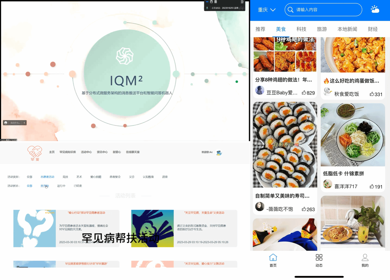Click the 罕爱 handshake heart logo
Viewport: 390px width, 280px height.
pos(35,153)
